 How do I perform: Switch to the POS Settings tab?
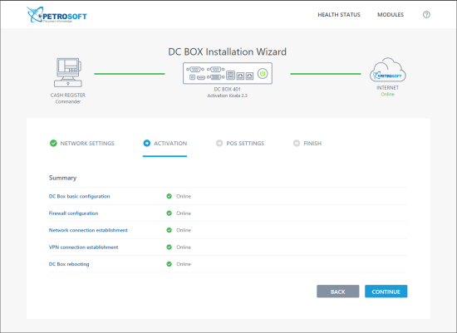tap(240, 143)
